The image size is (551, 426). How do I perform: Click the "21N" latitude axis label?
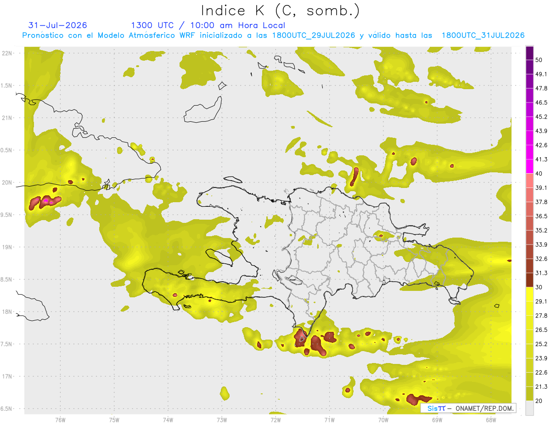click(x=7, y=118)
